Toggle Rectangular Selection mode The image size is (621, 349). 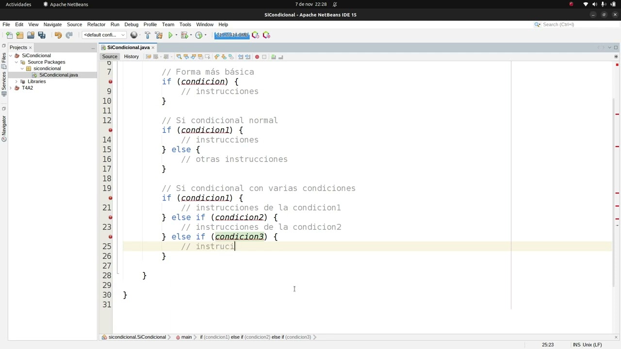207,57
